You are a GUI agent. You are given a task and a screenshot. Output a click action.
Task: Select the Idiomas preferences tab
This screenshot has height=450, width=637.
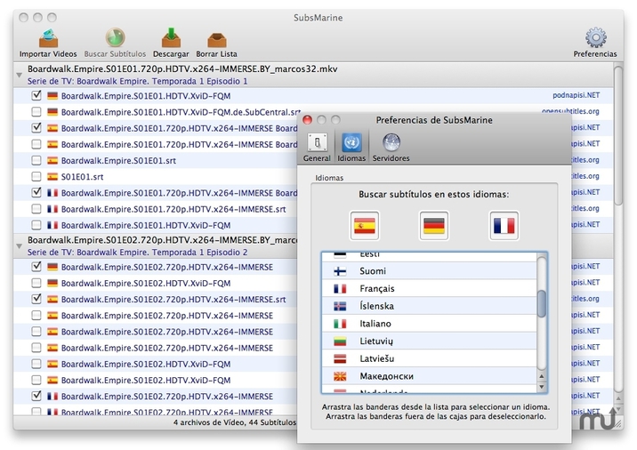(x=351, y=147)
